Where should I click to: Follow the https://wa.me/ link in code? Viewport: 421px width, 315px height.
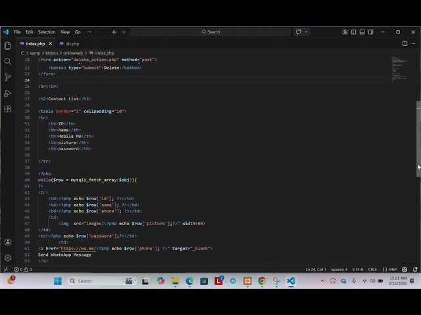[x=78, y=249]
